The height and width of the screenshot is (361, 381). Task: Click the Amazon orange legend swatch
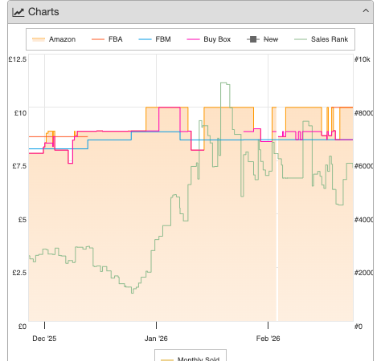(39, 39)
